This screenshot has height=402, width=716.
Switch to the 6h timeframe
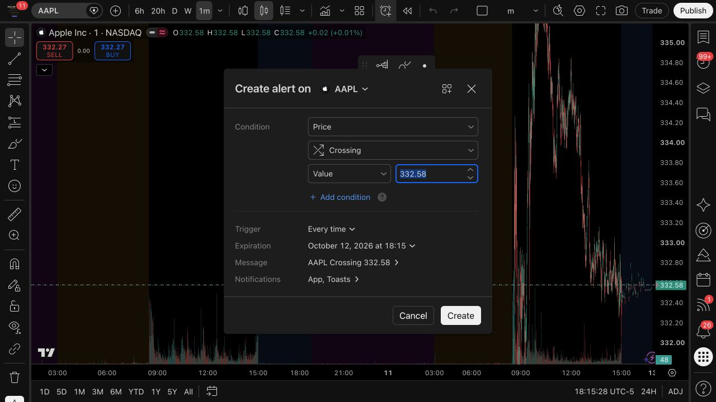point(139,11)
